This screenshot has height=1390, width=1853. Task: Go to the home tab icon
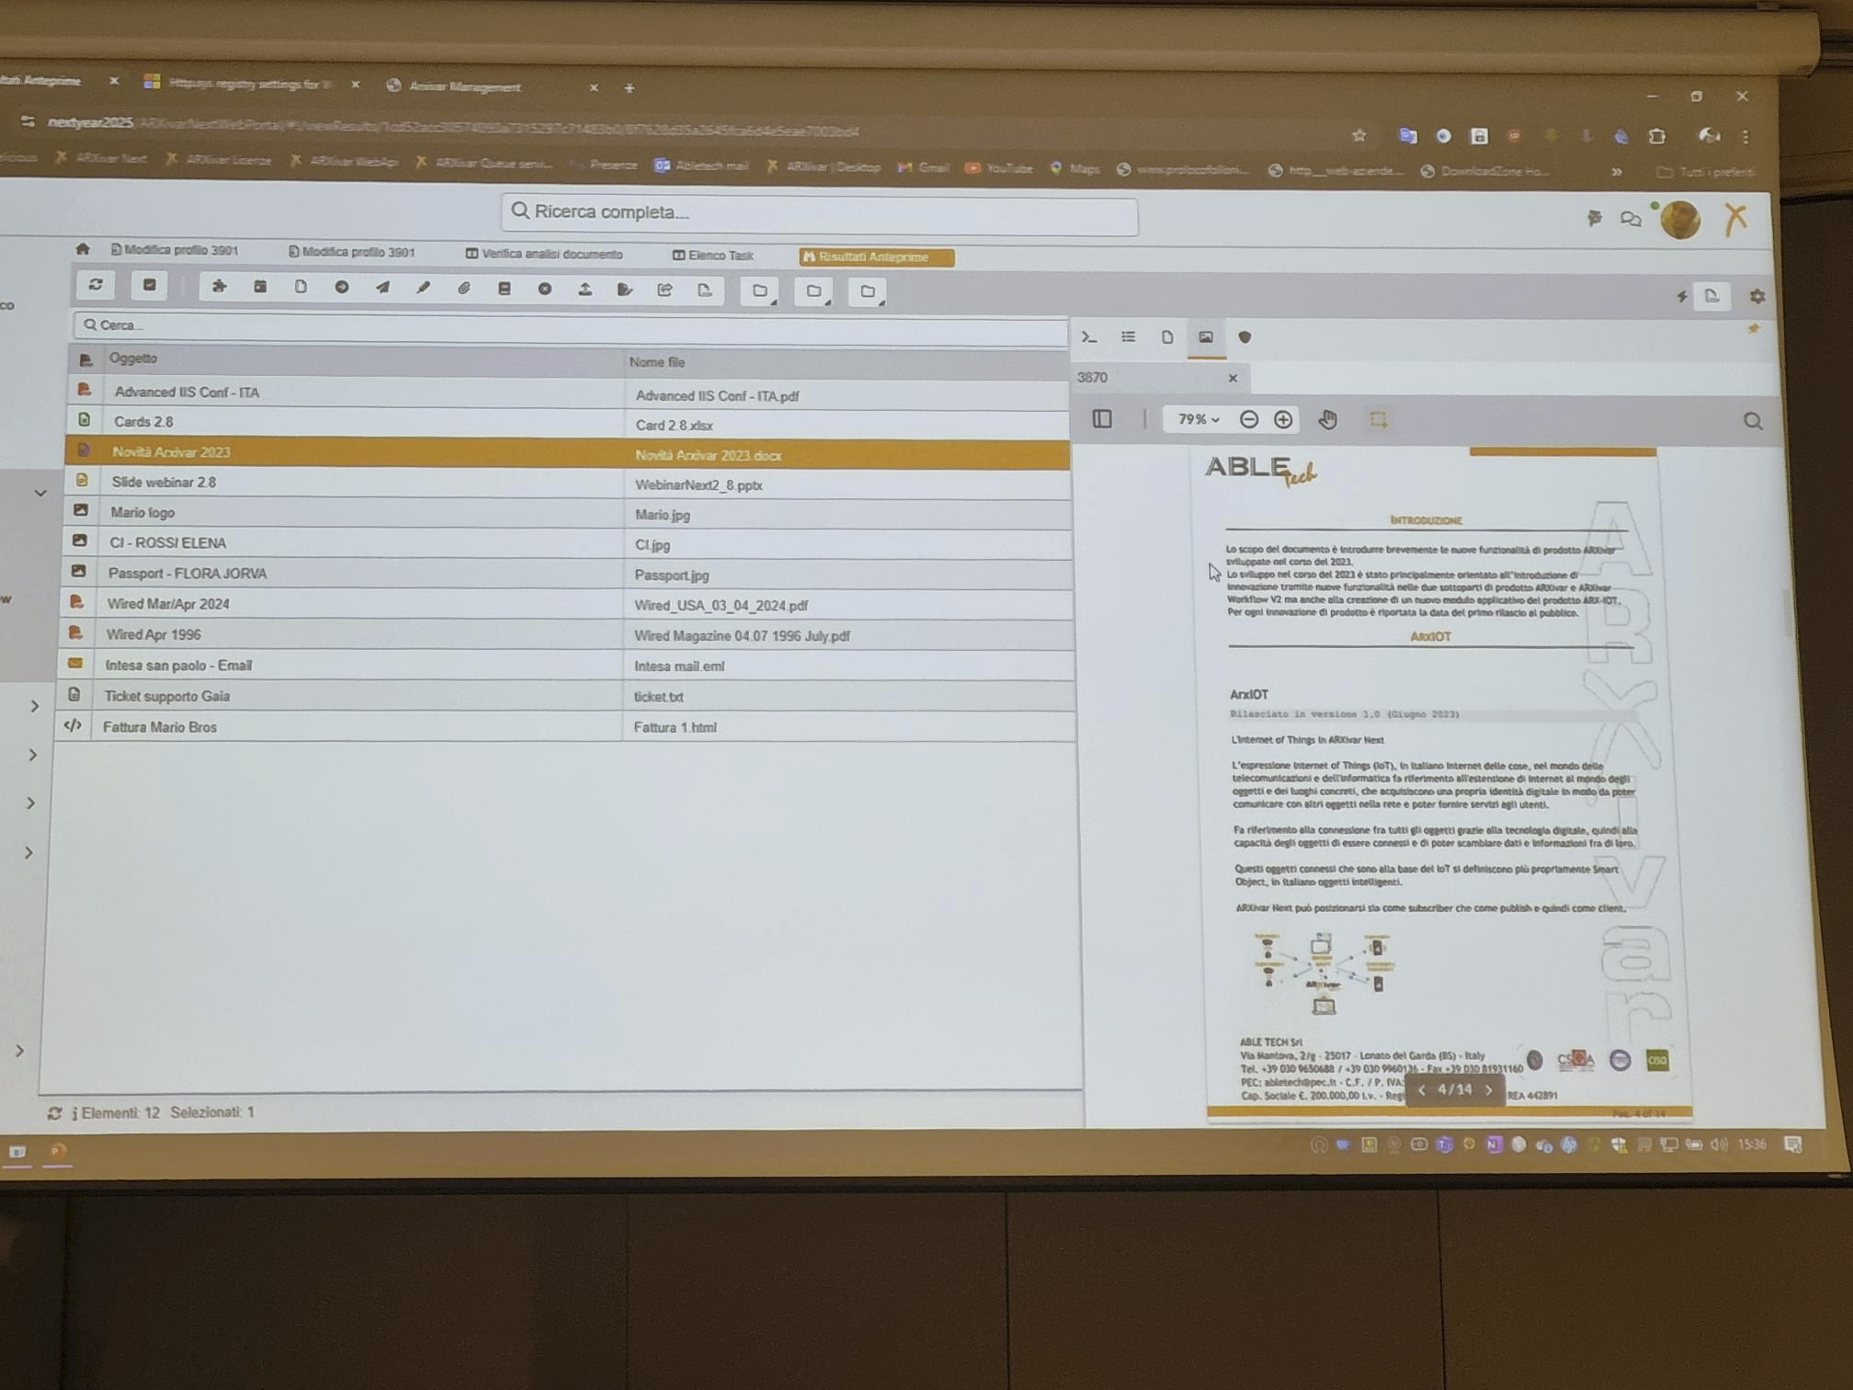click(83, 248)
